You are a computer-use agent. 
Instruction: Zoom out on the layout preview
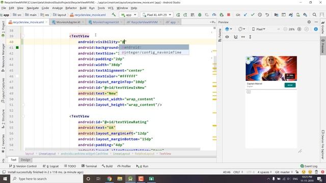pos(285,29)
